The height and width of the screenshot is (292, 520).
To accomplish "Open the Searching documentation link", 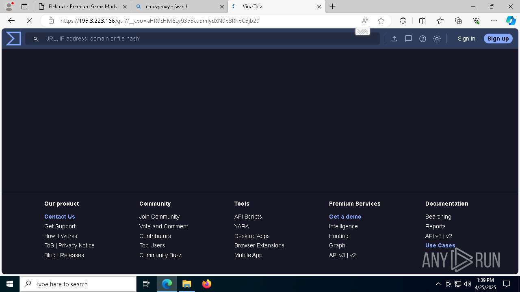I will pos(438,217).
